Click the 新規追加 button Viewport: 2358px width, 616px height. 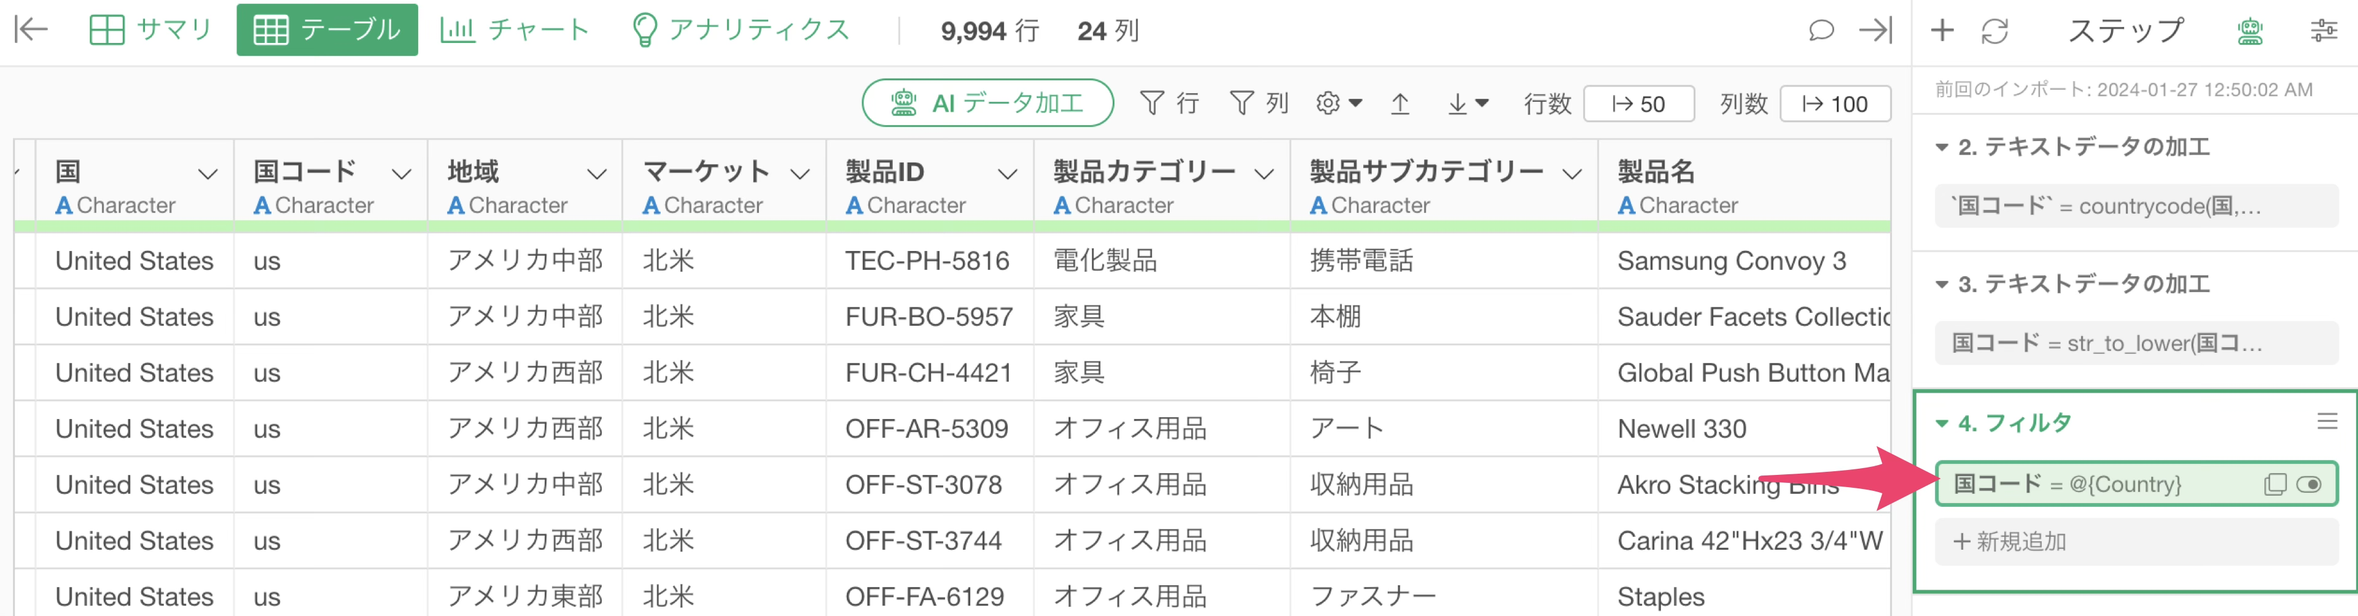tap(2136, 541)
